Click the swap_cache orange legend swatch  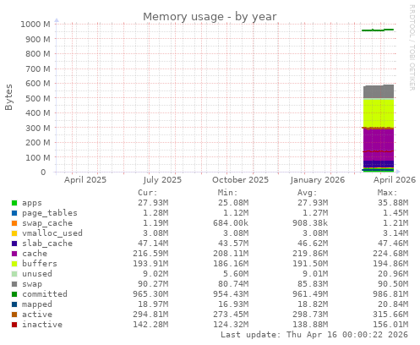[x=14, y=223]
